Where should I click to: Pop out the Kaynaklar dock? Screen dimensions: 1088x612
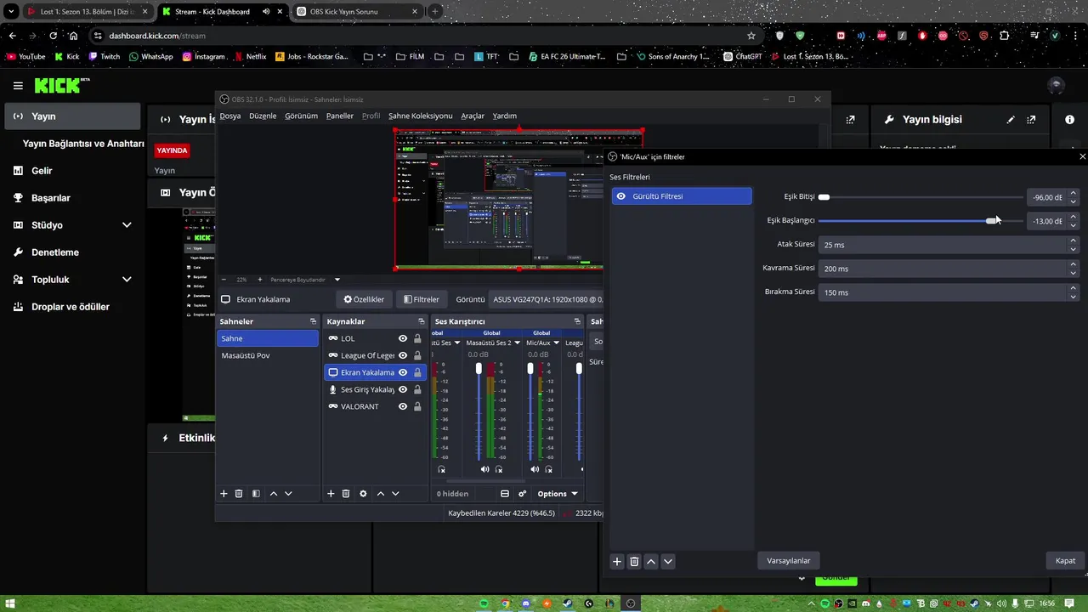[x=421, y=321]
